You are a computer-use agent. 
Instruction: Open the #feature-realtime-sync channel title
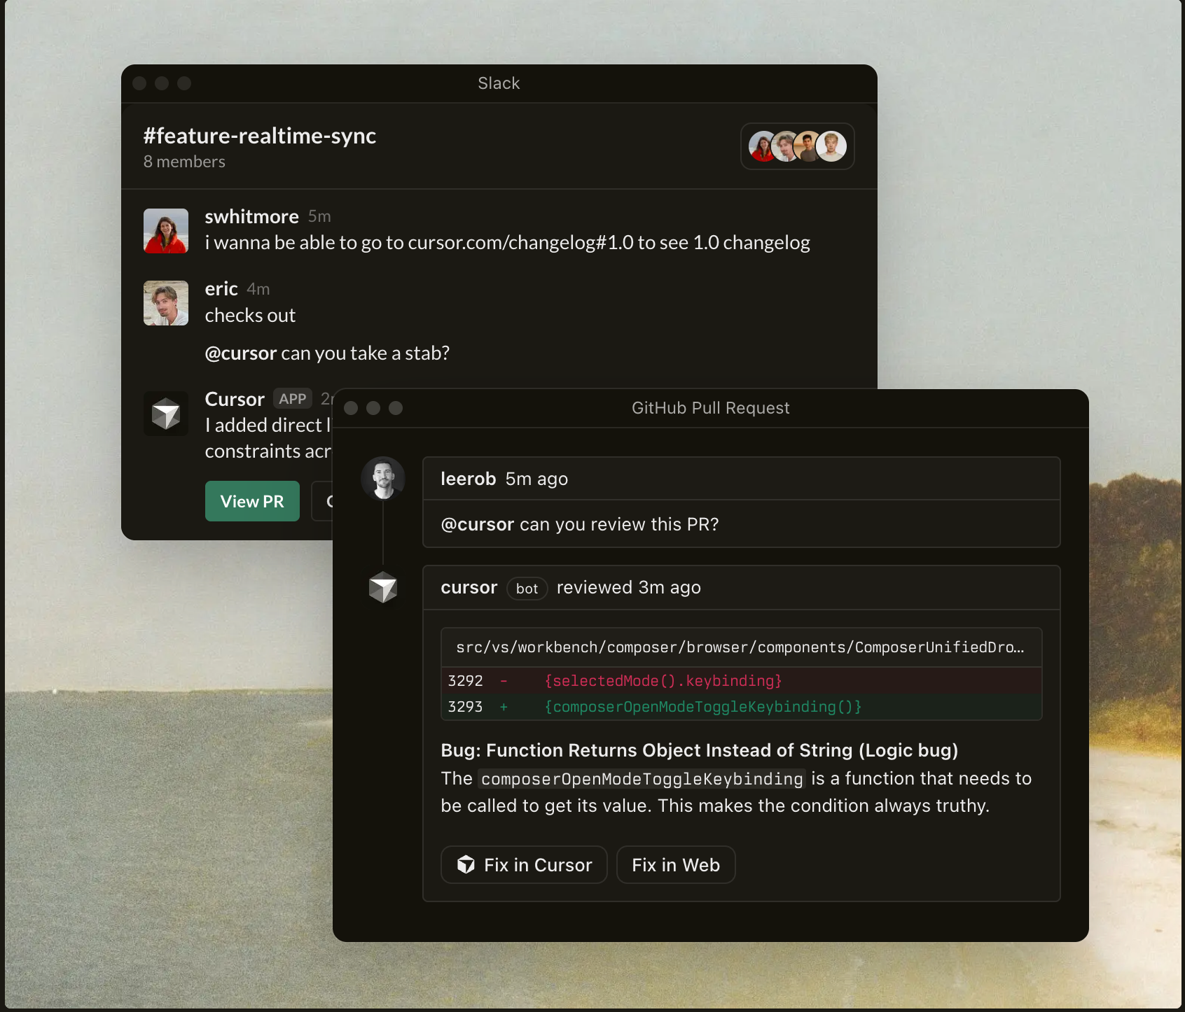260,136
